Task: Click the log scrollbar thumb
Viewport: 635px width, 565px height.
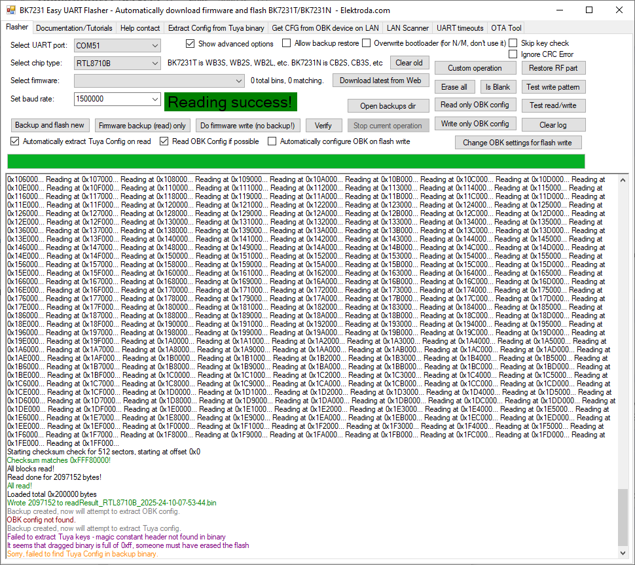Action: pos(623,517)
